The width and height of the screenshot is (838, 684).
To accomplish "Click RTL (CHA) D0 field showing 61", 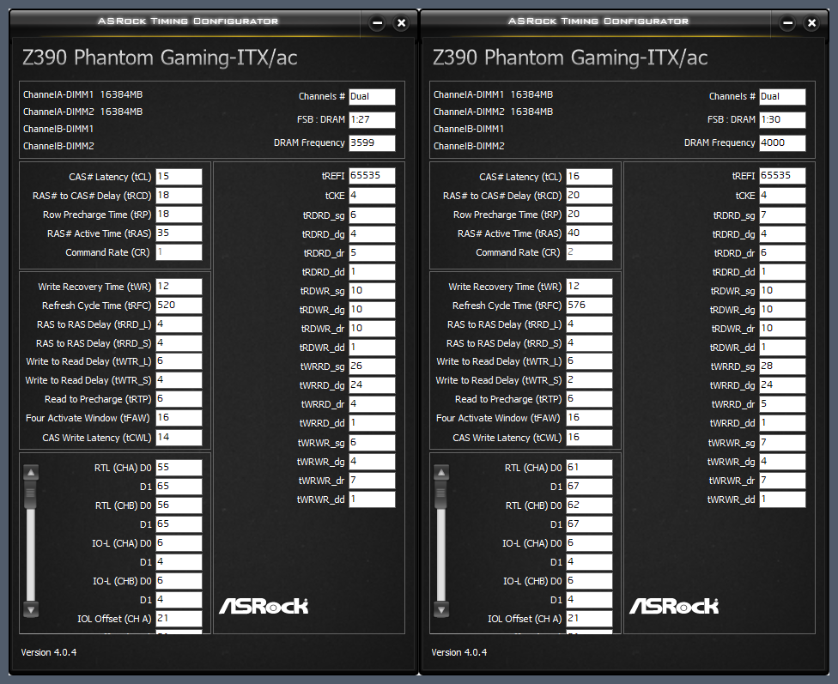I will click(x=590, y=468).
